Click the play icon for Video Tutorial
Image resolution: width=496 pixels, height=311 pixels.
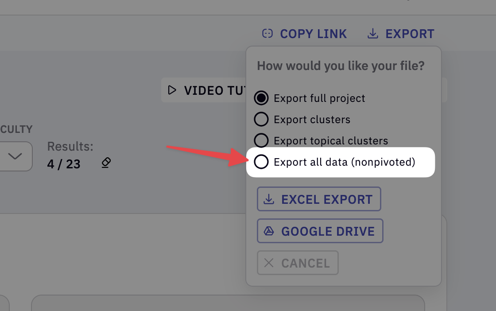172,90
